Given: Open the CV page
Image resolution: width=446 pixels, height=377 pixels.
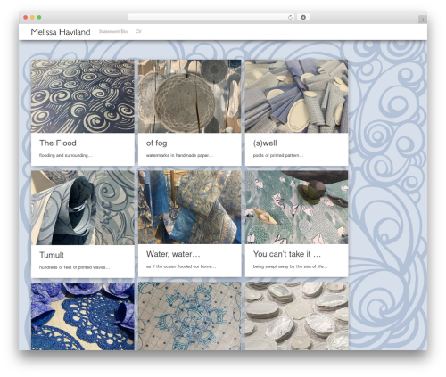Looking at the screenshot, I should [x=138, y=31].
